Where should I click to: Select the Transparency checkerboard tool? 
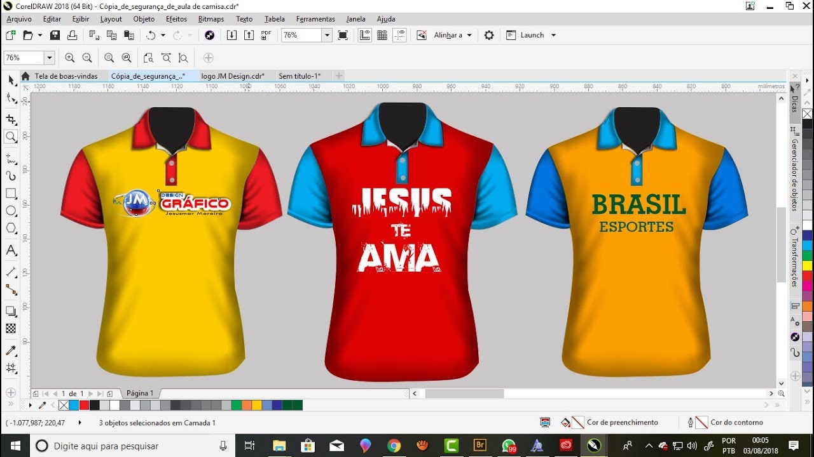(x=11, y=329)
